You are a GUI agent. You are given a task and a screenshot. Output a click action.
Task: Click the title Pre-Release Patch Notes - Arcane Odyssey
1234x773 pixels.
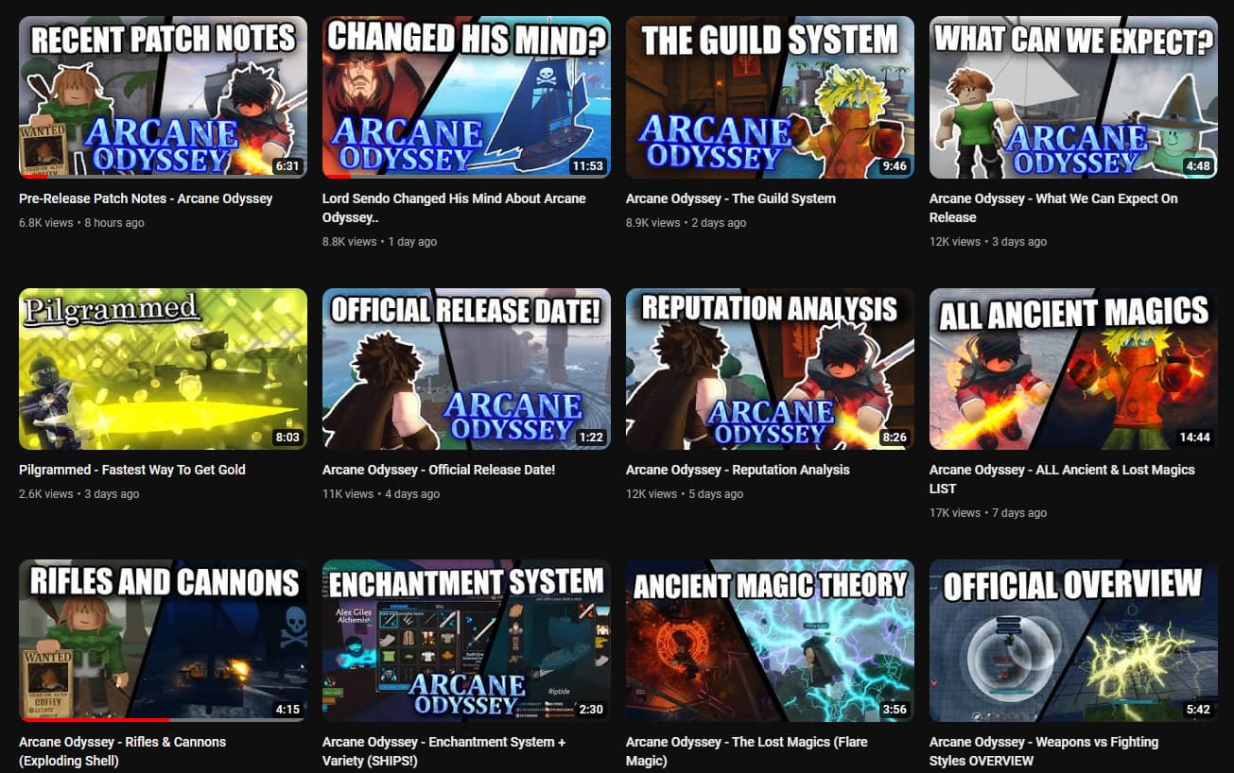click(x=146, y=198)
